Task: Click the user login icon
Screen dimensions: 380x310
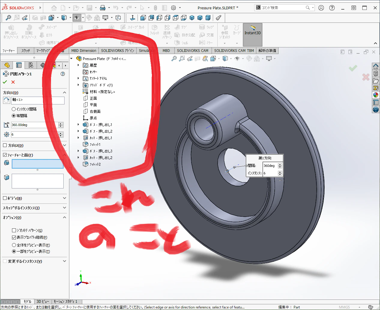Action: (x=321, y=8)
